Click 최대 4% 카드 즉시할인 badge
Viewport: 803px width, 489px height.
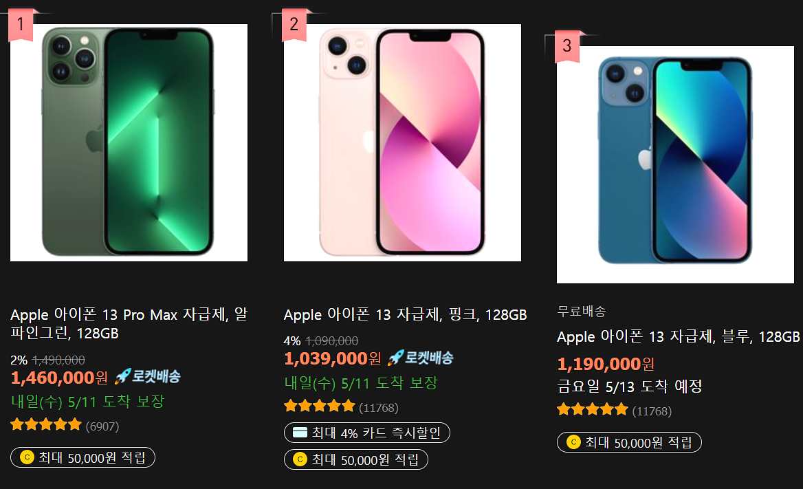coord(366,433)
